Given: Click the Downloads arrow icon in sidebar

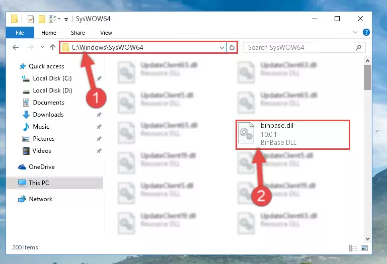Looking at the screenshot, I should [x=26, y=115].
